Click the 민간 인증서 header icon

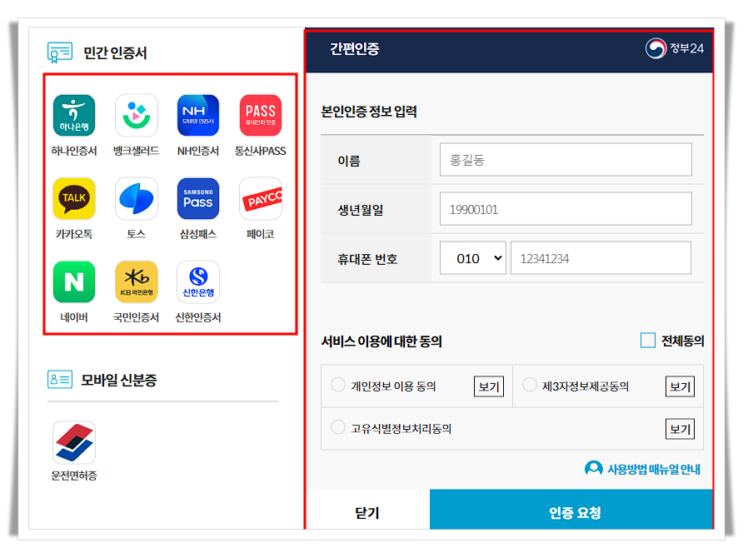60,52
